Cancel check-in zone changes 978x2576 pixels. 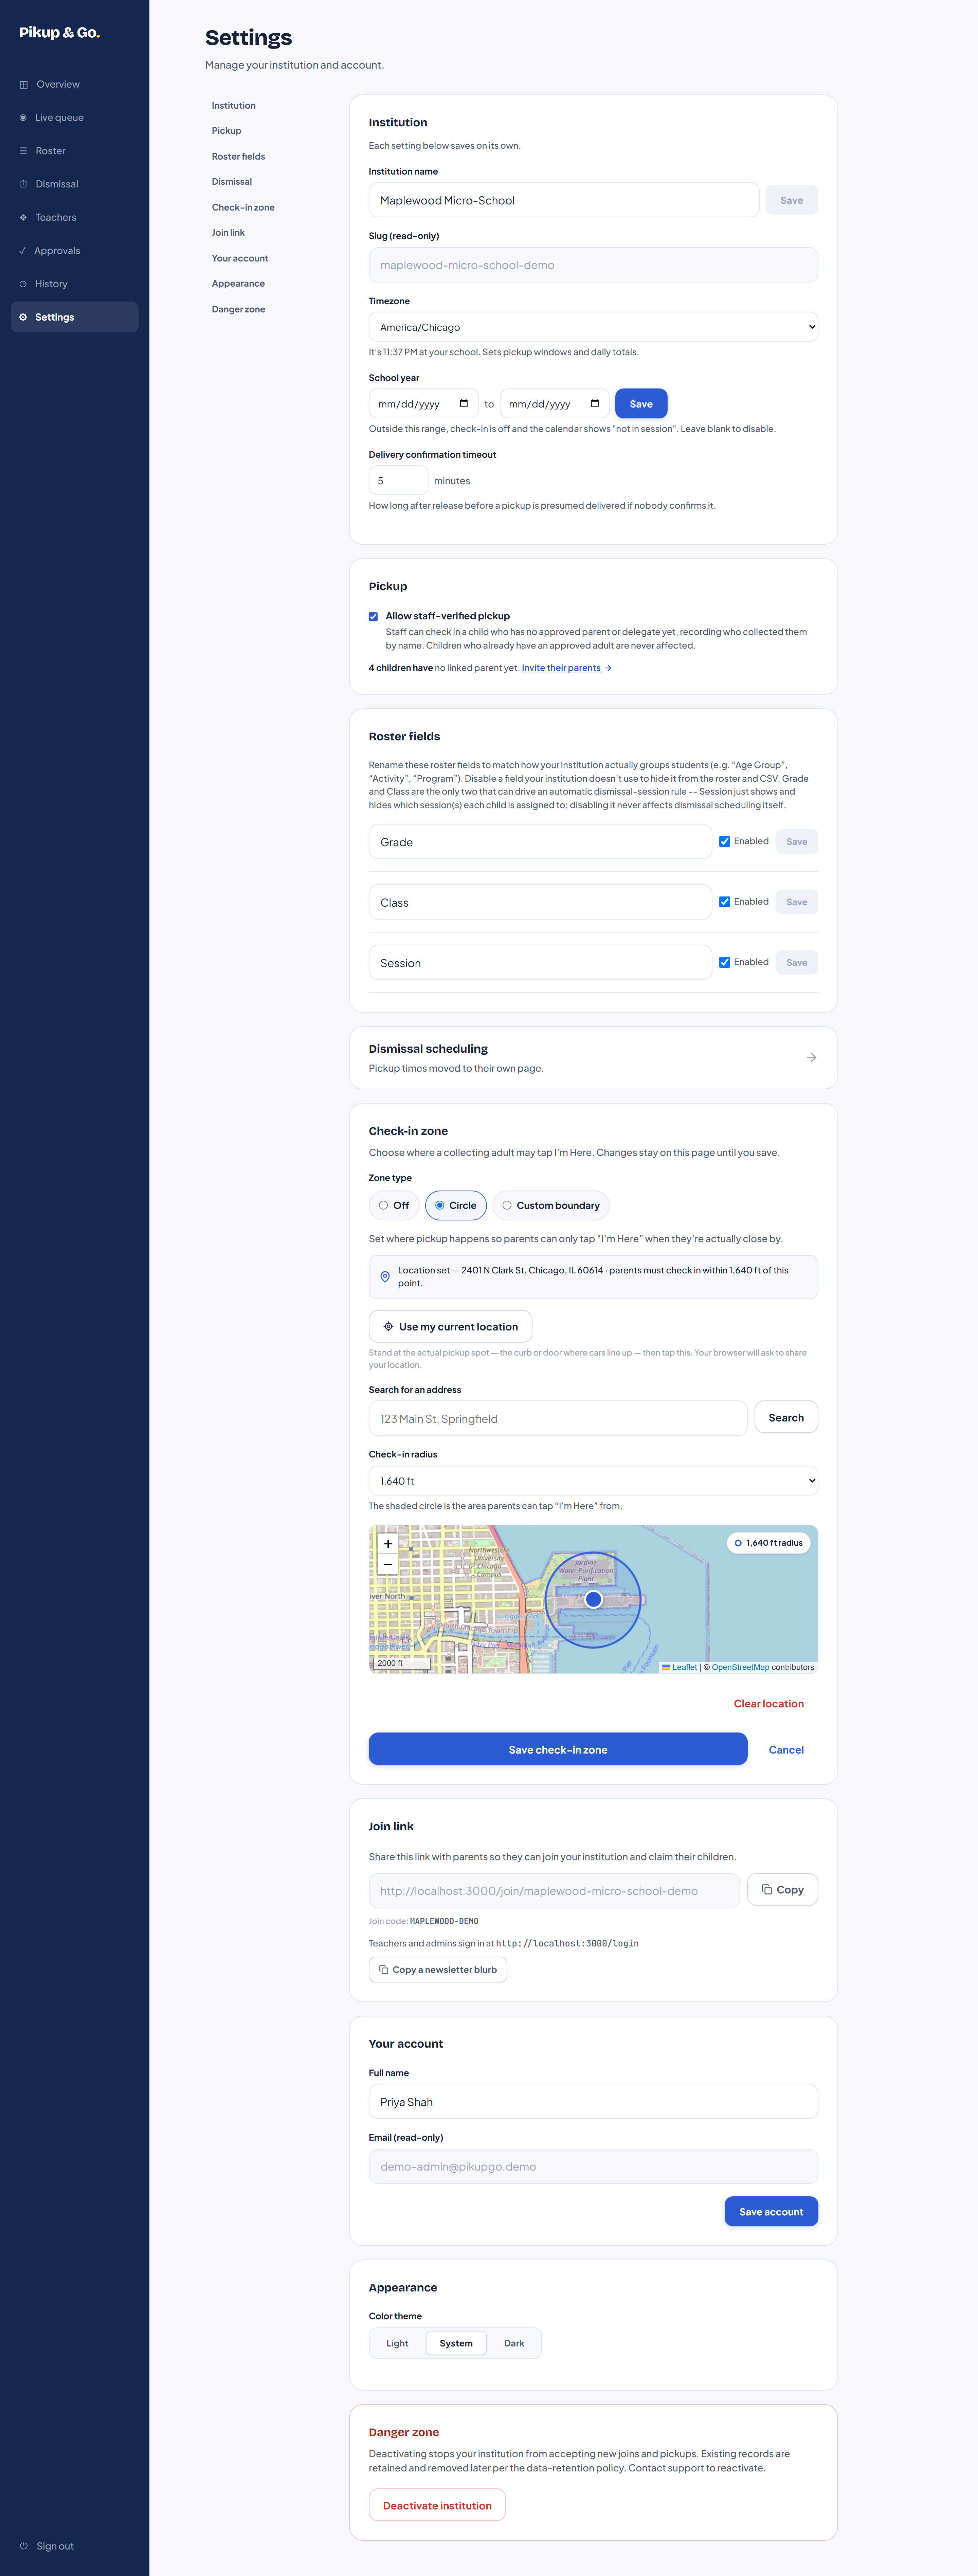pos(786,1750)
